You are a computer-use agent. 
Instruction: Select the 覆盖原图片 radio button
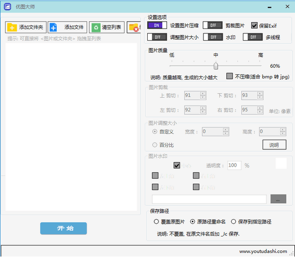(156, 222)
